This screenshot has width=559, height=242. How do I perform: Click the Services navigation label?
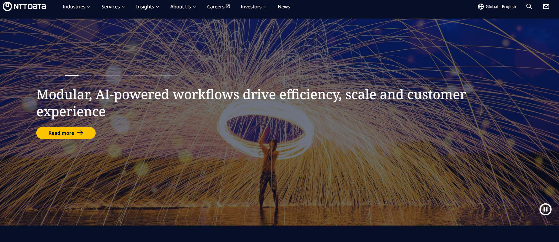110,7
